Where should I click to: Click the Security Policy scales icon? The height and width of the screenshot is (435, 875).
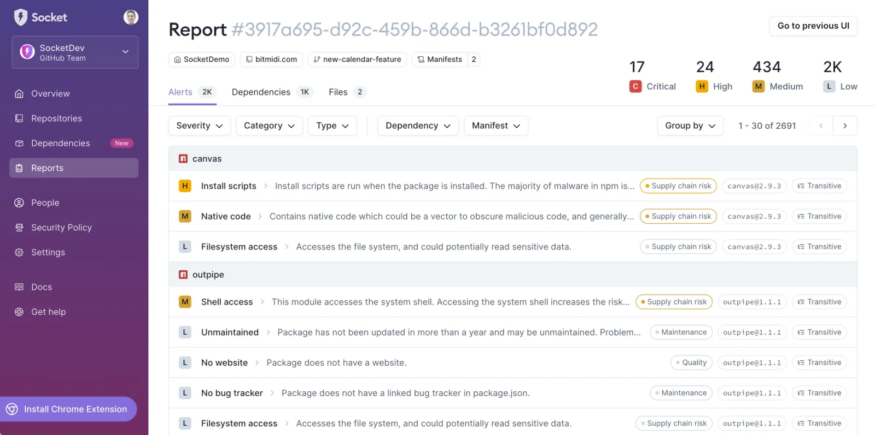click(x=19, y=228)
